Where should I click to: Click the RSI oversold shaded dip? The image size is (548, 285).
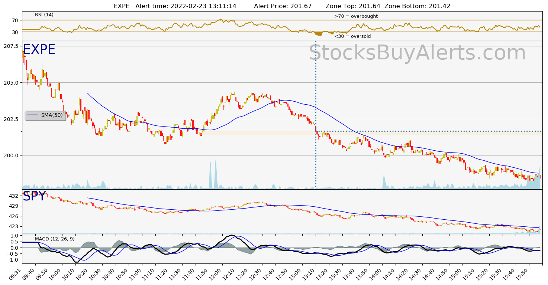[319, 34]
